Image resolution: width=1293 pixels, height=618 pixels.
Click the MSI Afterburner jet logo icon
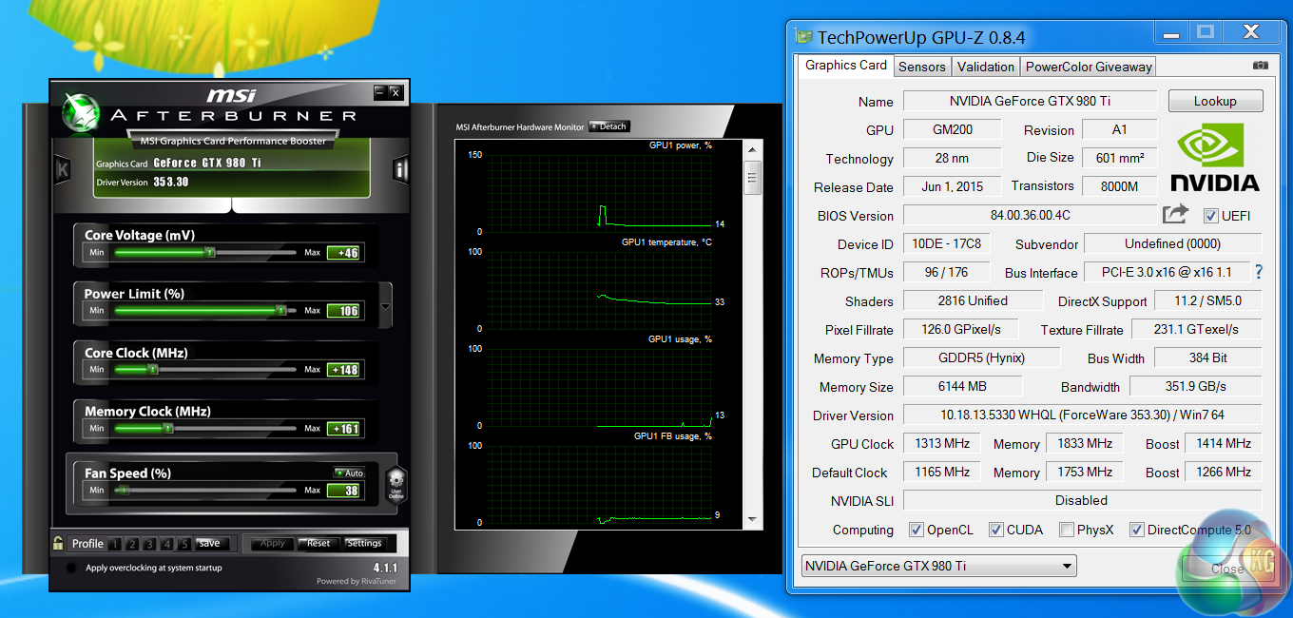pyautogui.click(x=80, y=111)
